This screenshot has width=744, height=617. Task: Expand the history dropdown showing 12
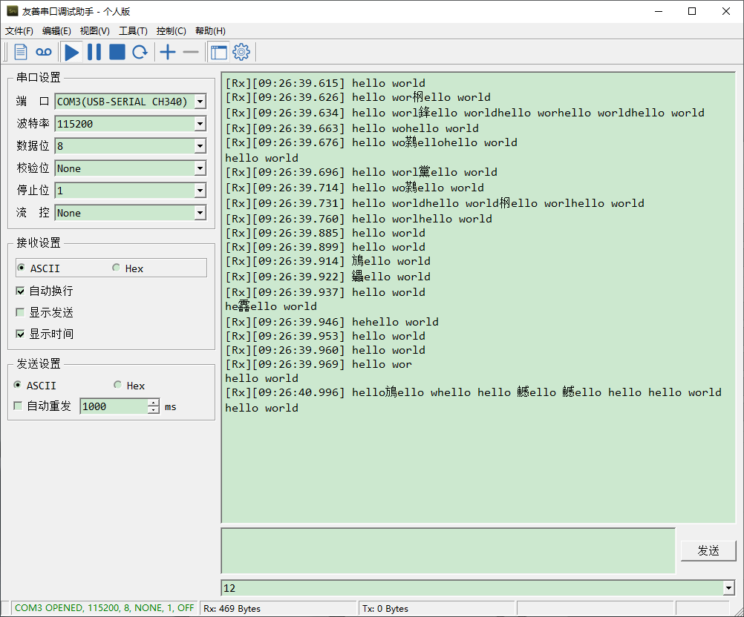(x=729, y=588)
